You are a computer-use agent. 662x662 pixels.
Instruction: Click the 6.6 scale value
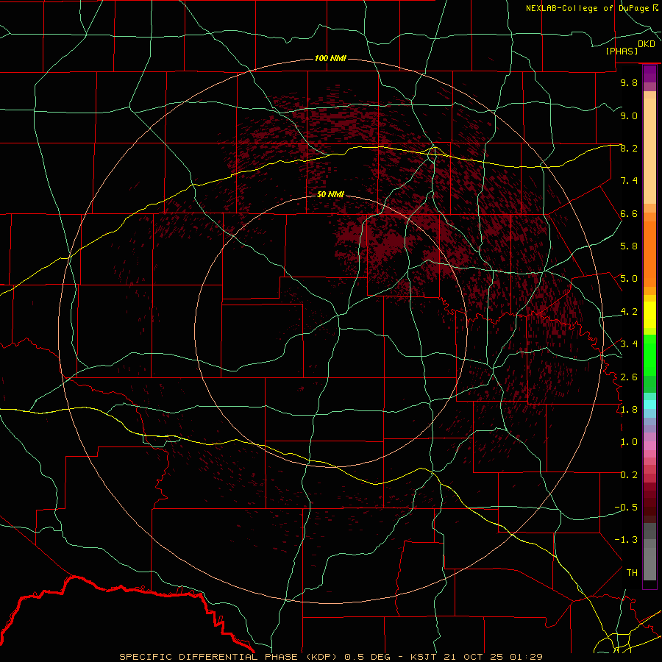click(629, 213)
